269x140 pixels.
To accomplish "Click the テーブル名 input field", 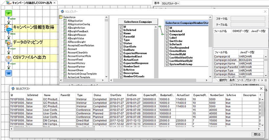I will click(x=248, y=25).
